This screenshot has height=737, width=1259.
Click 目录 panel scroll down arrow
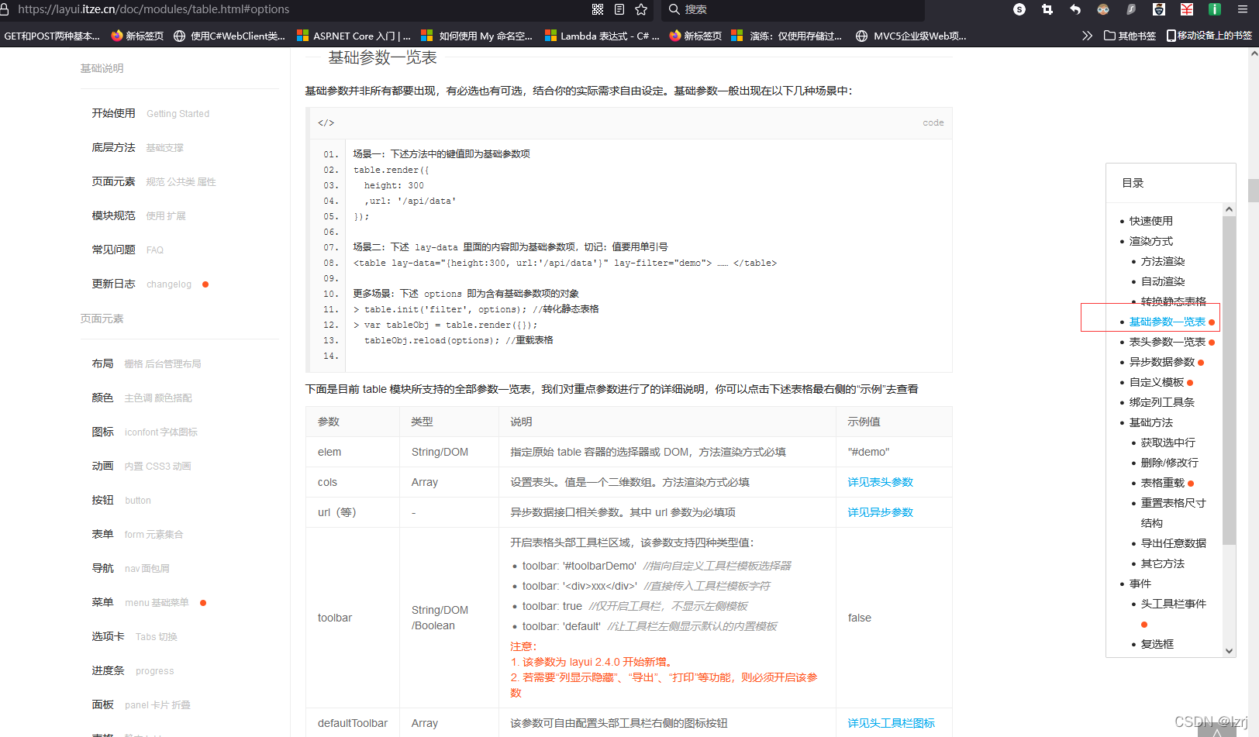(x=1229, y=651)
